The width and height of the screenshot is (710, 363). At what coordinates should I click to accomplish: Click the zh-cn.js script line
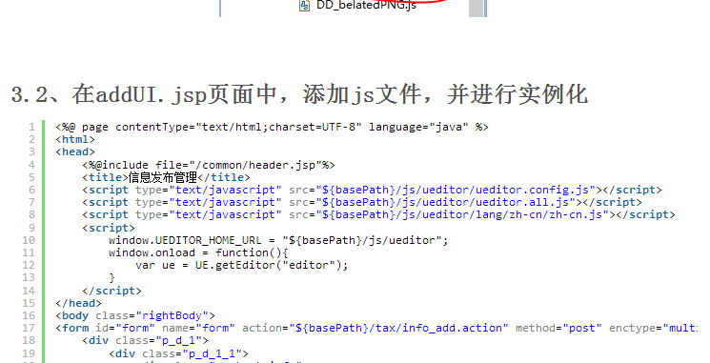378,214
